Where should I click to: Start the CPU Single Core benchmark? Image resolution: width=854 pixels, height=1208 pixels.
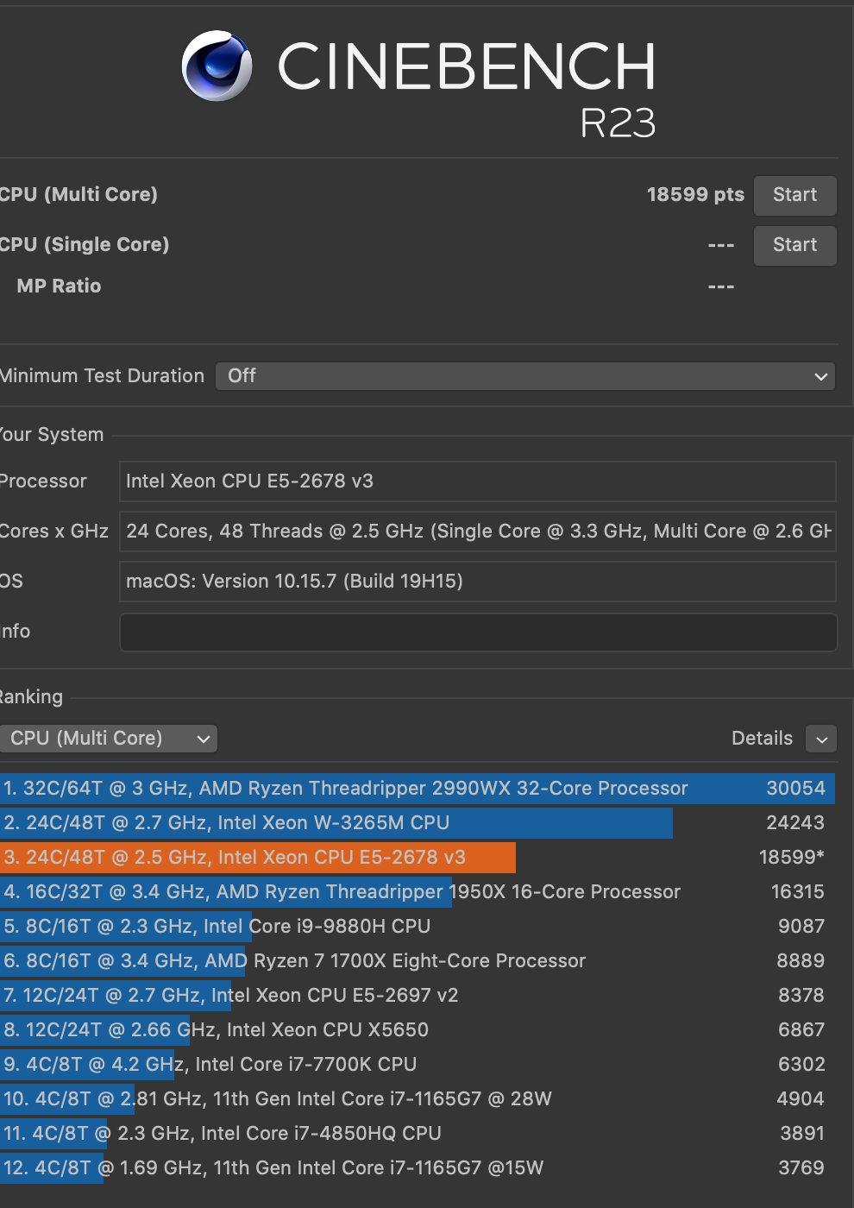(794, 245)
